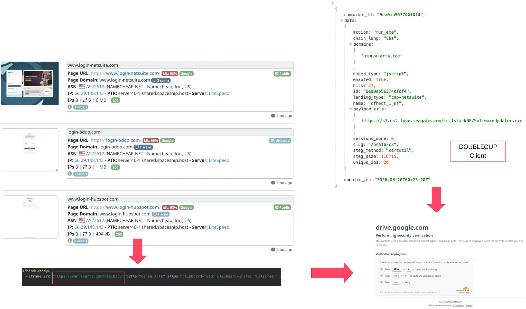Open AS22612 ASN link in login-hubspot result
The height and width of the screenshot is (309, 526).
coord(95,220)
